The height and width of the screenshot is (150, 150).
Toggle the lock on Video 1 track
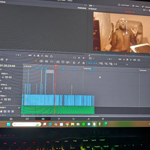tap(2, 99)
